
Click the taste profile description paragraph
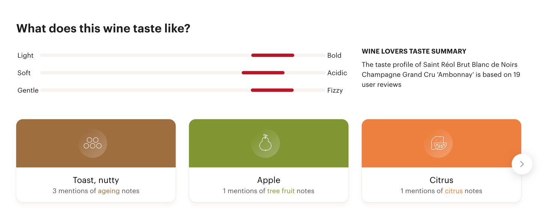(441, 75)
